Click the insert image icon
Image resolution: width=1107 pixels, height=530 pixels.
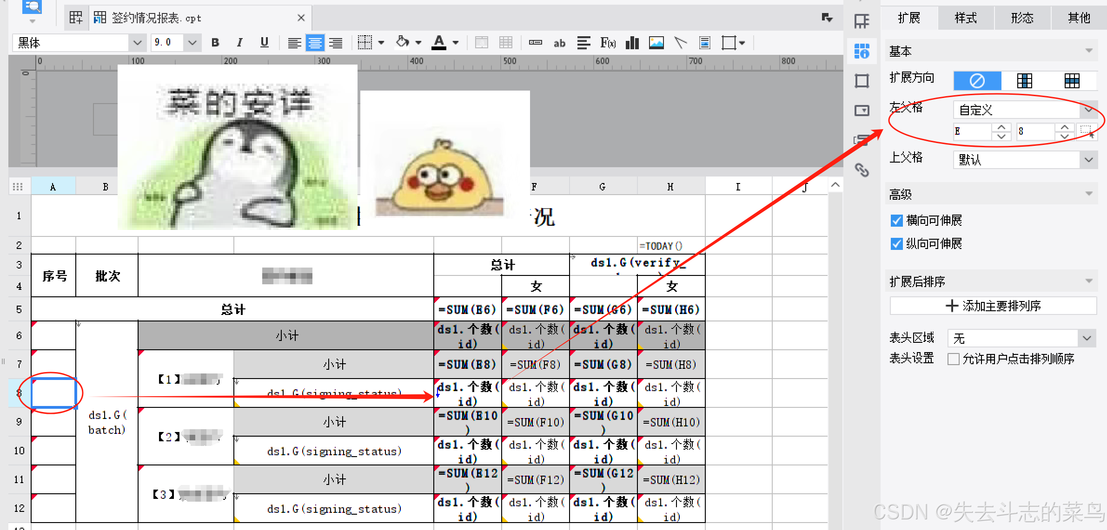tap(656, 43)
